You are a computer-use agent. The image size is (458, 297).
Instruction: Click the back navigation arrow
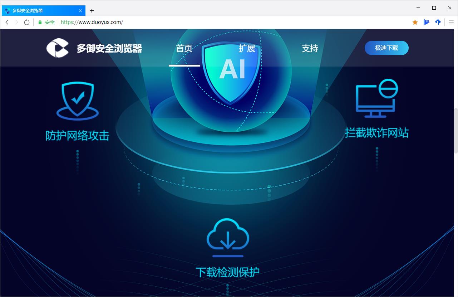[7, 22]
